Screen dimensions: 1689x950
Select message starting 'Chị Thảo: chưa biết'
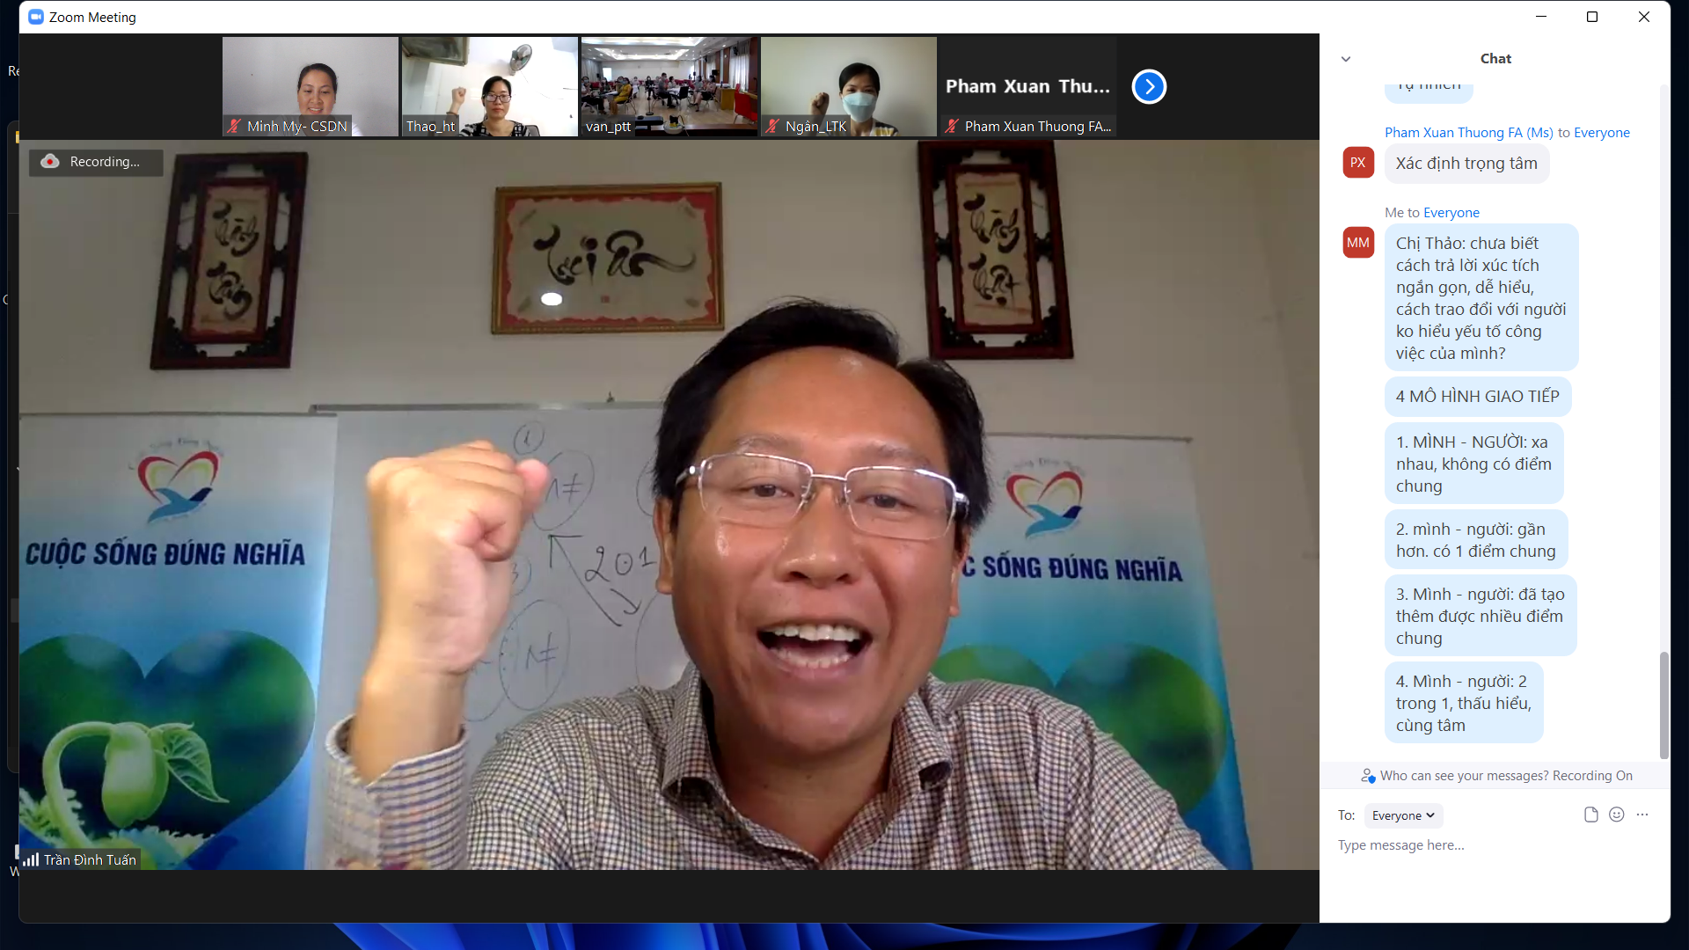[x=1481, y=298]
